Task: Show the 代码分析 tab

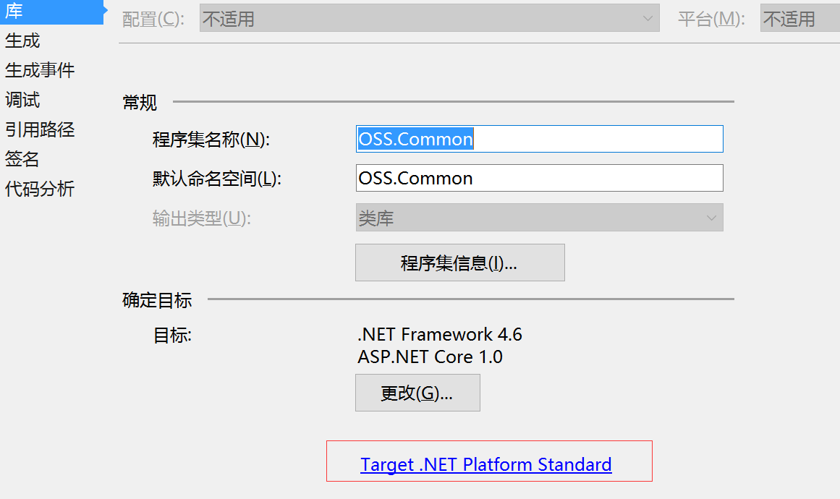Action: [x=40, y=189]
